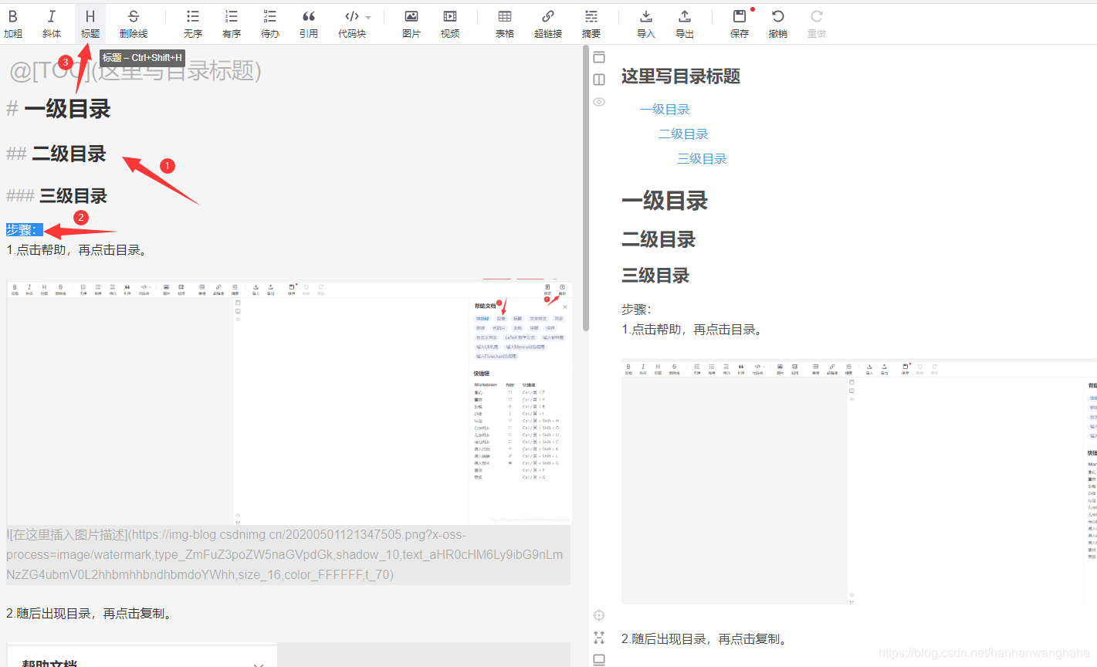Click the 三级目录 link in the preview

tap(701, 158)
